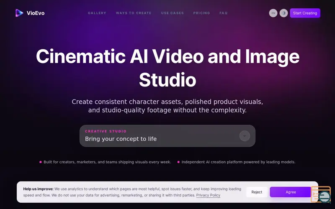This screenshot has width=335, height=209.
Task: Open the Gallery nav item
Action: coord(97,13)
